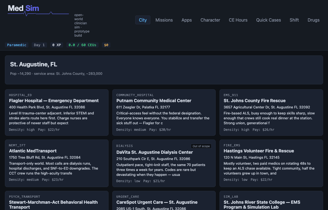This screenshot has height=210, width=328.
Task: Click the HOSPITAL_ED category label
Action: (20, 95)
